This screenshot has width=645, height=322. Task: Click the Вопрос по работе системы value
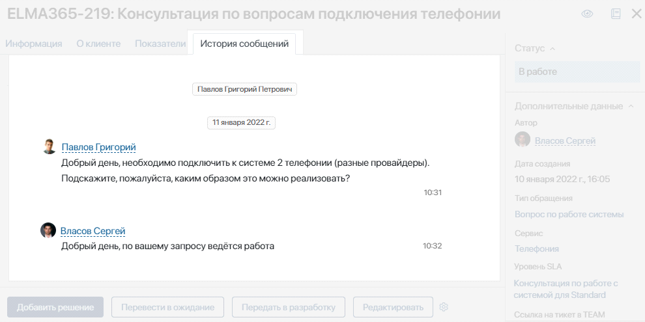coord(569,215)
